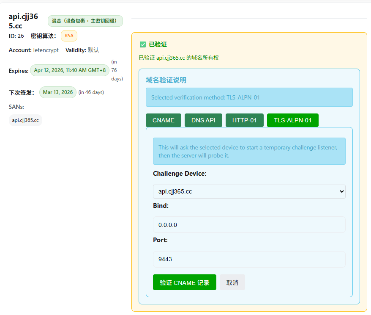Click the Selected verification method banner
Screen dimensions: 371x315
pyautogui.click(x=249, y=97)
